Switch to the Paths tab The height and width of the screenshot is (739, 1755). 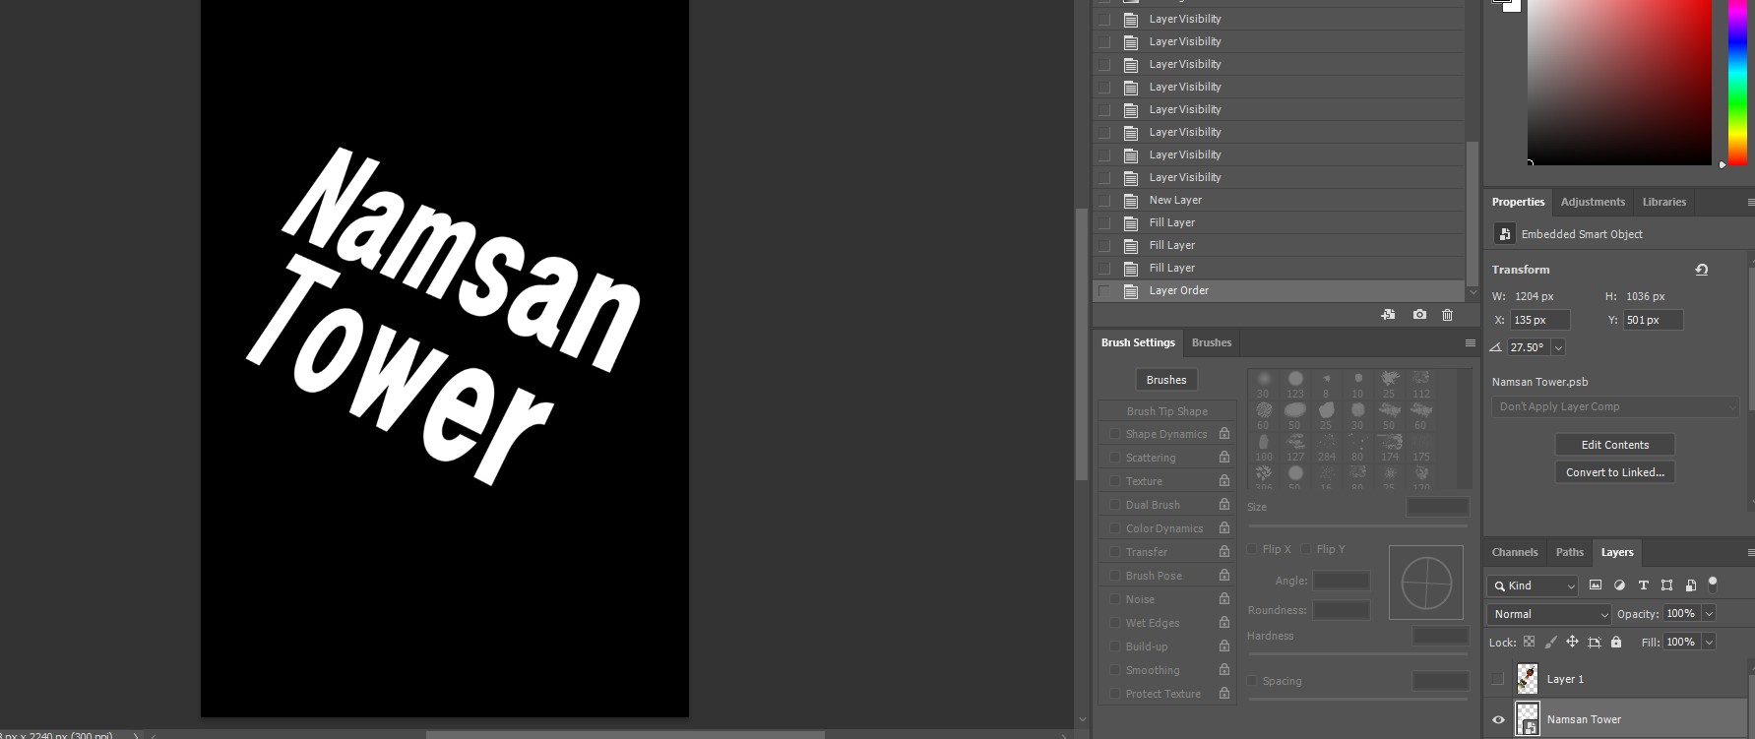(1569, 552)
